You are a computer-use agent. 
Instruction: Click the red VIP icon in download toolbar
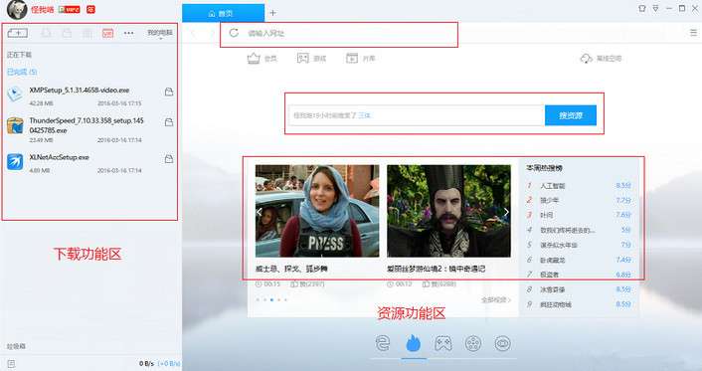[x=108, y=33]
